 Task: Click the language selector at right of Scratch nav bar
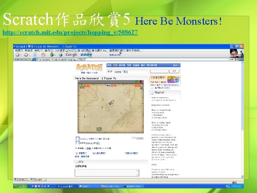[176, 65]
